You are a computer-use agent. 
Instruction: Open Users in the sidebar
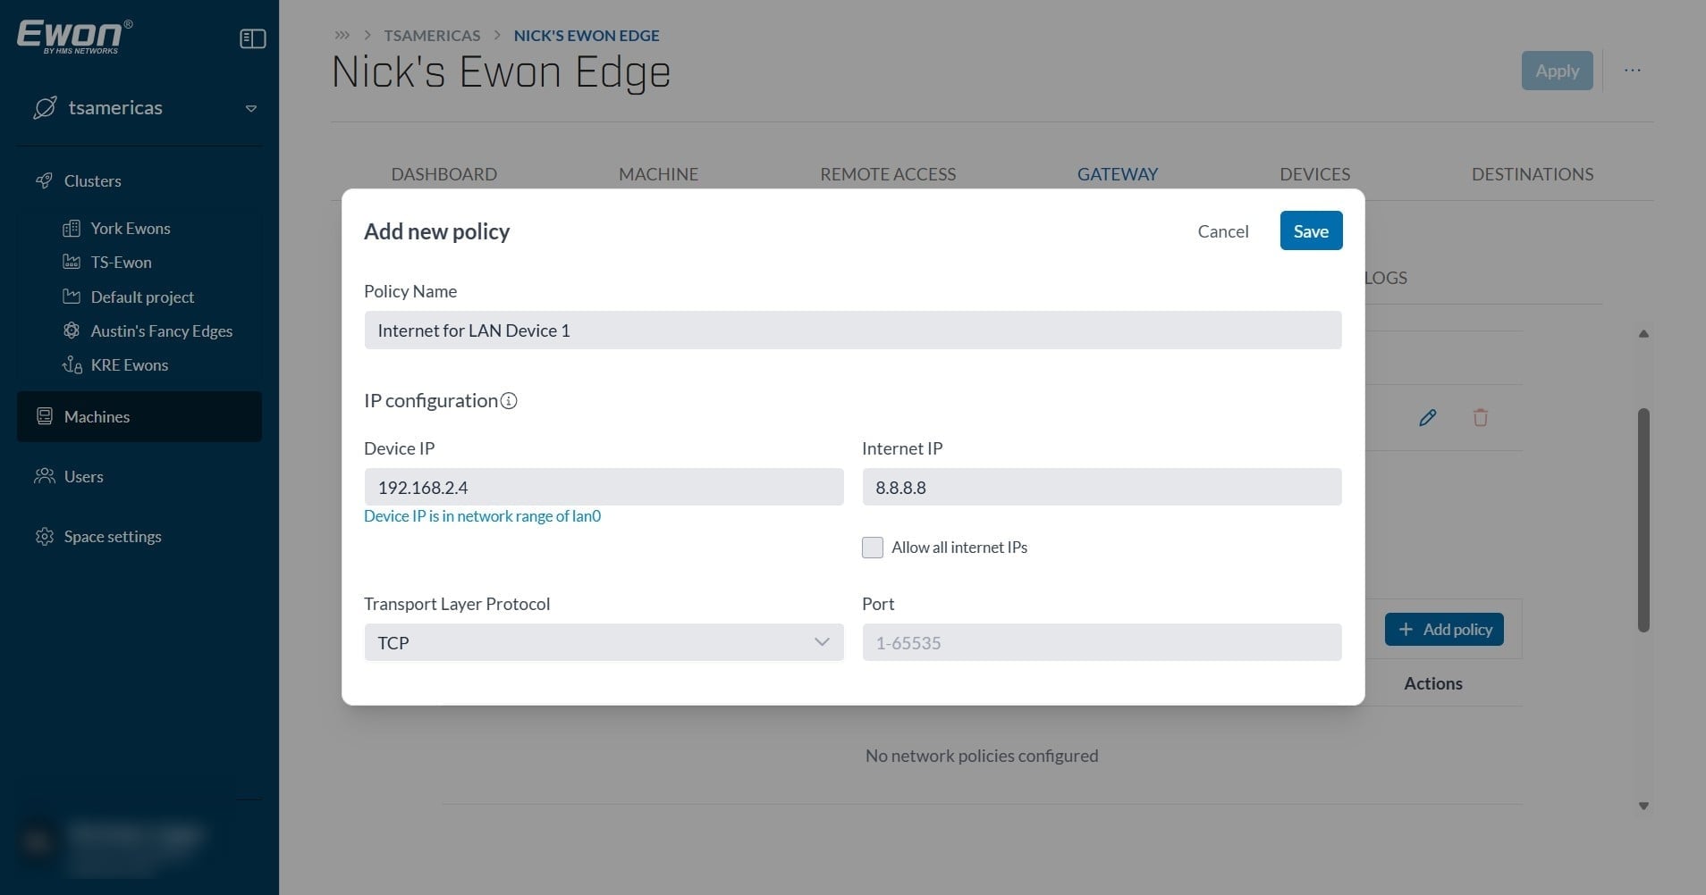pyautogui.click(x=84, y=477)
